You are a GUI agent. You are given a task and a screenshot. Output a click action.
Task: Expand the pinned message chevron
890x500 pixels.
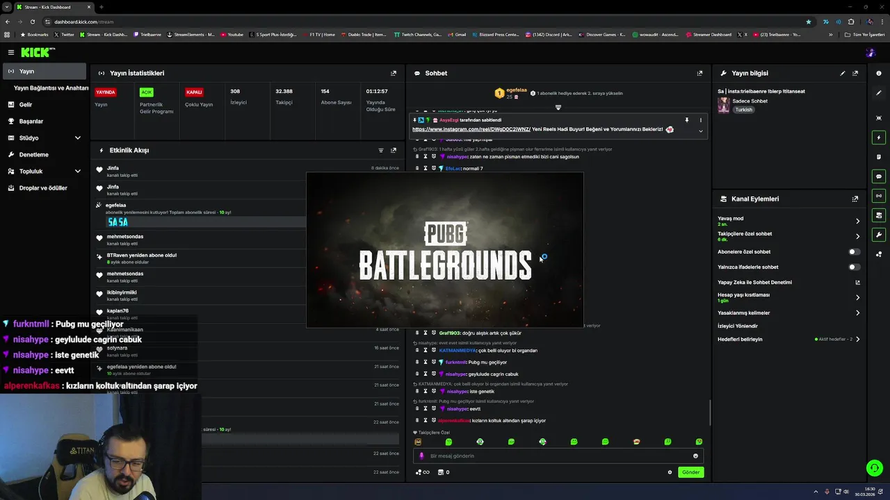pyautogui.click(x=700, y=131)
